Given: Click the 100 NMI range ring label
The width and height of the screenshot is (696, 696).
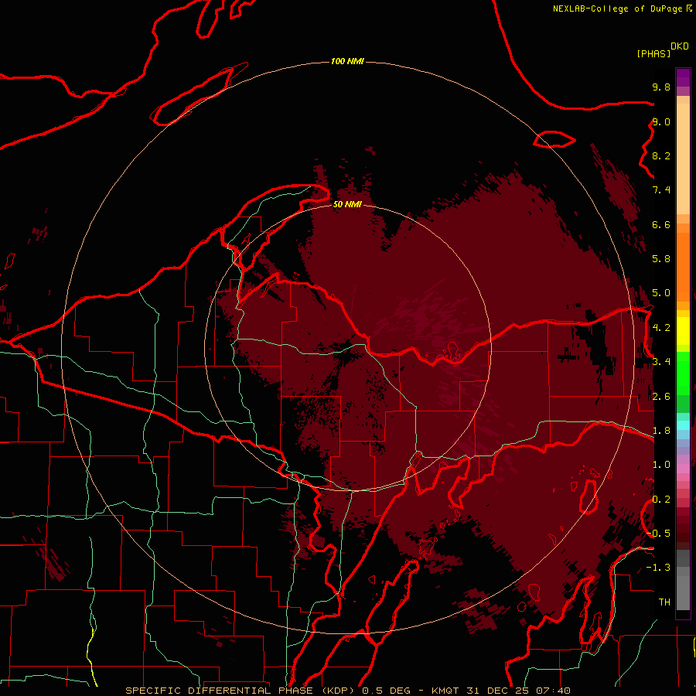Looking at the screenshot, I should point(347,61).
